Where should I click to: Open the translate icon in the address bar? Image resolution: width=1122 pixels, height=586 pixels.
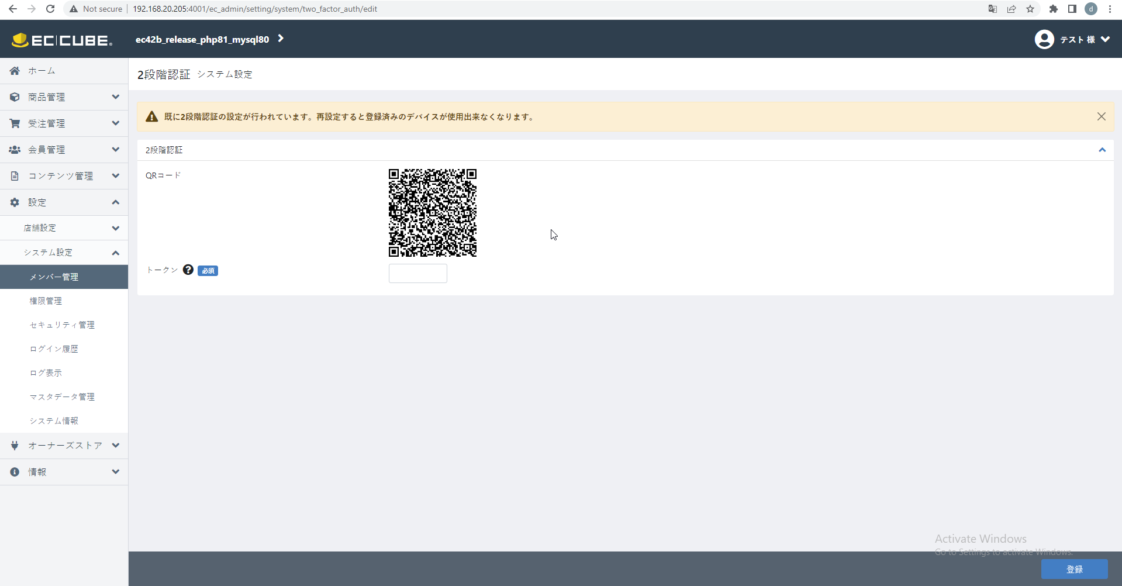click(x=992, y=9)
